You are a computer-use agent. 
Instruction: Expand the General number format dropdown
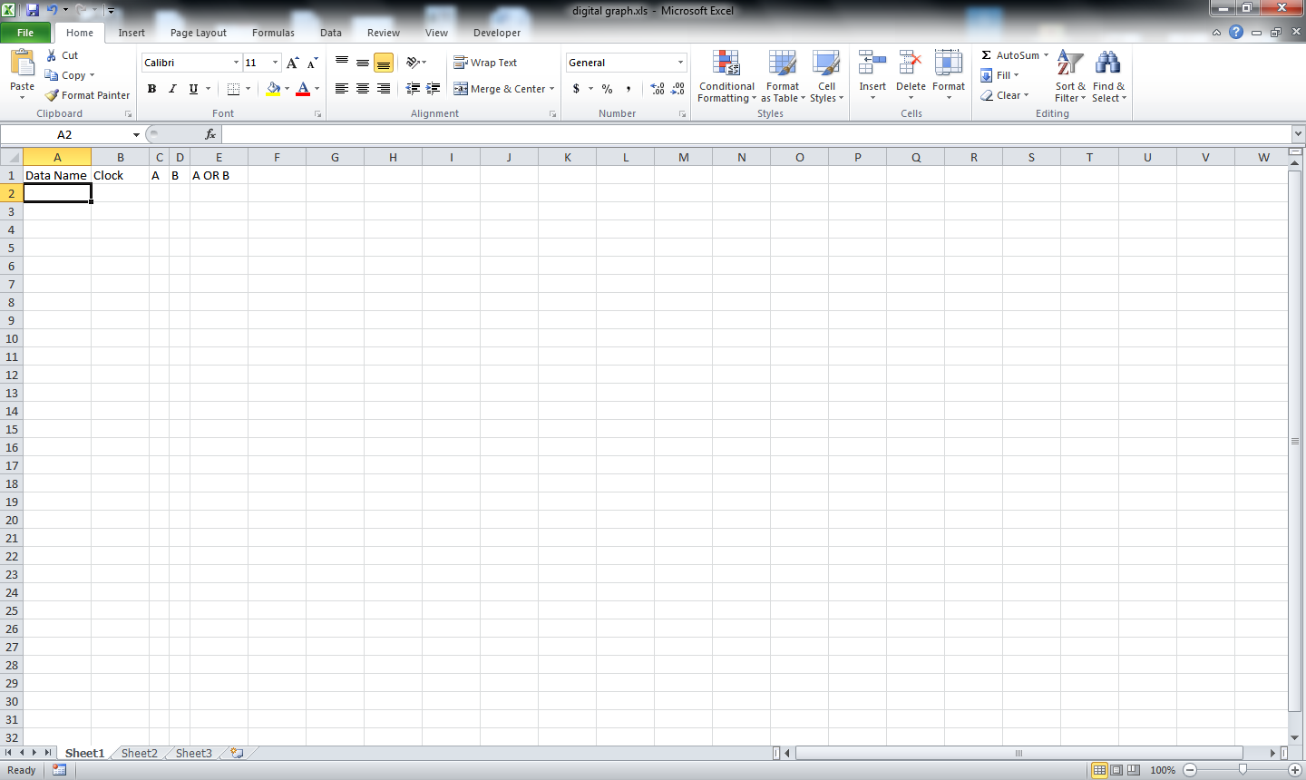point(680,63)
